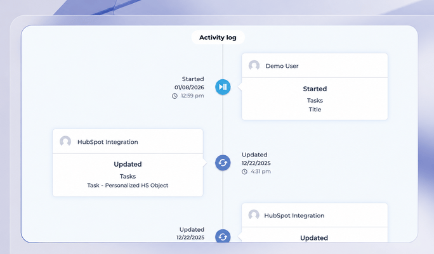Click the bottom Updated sync icon on timeline
434x254 pixels.
[x=223, y=236]
